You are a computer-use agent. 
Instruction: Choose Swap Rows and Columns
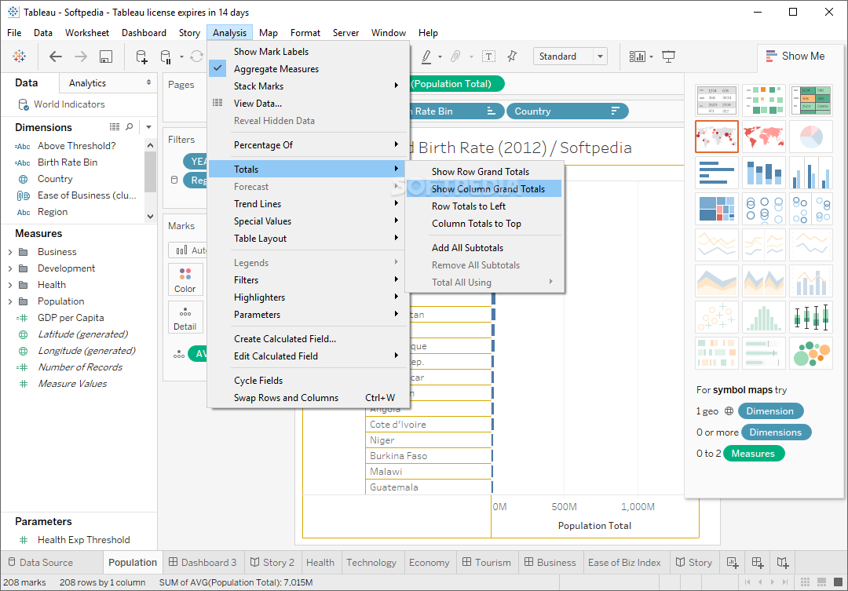[308, 397]
